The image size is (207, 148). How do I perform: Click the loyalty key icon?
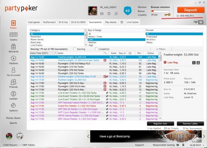(167, 15)
